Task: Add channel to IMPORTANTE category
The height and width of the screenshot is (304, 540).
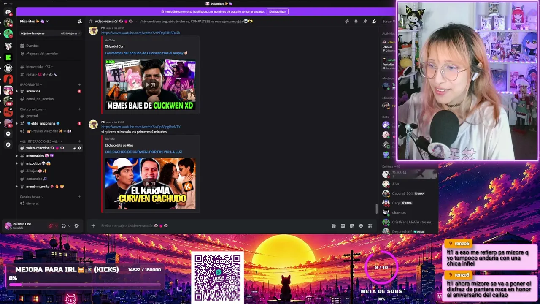Action: 79,85
